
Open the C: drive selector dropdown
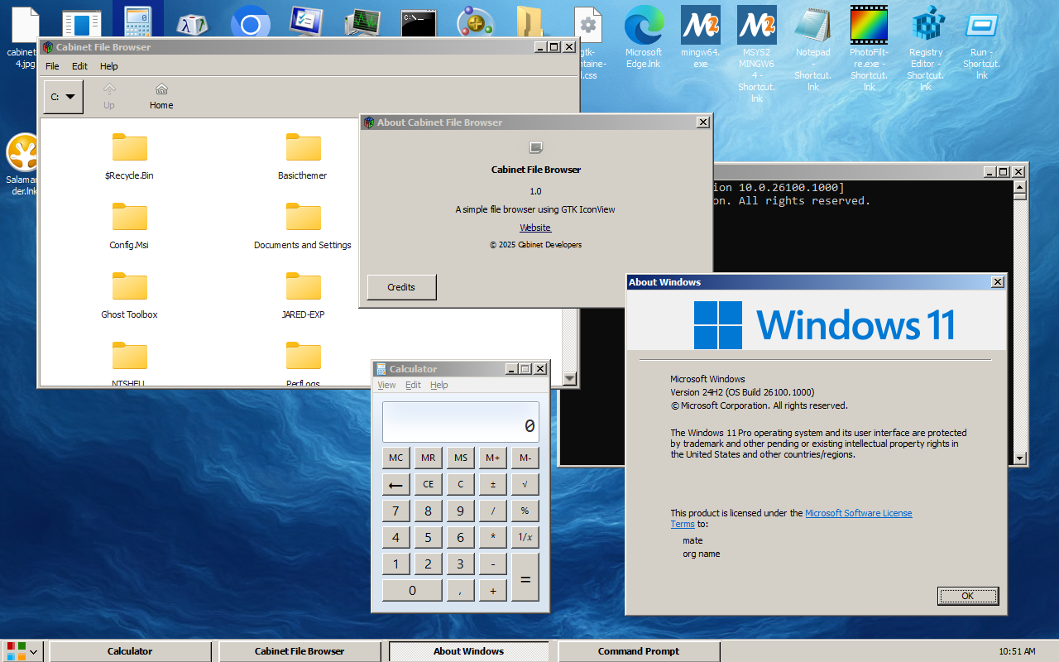click(63, 95)
